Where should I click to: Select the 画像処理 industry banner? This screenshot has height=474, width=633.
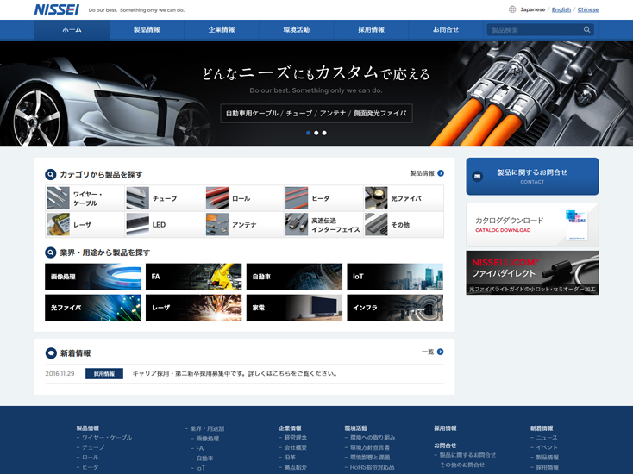93,277
